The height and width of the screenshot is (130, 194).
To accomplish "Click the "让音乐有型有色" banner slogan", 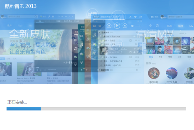I will tap(28, 52).
